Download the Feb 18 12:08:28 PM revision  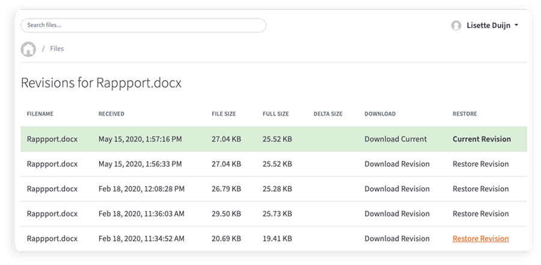397,189
